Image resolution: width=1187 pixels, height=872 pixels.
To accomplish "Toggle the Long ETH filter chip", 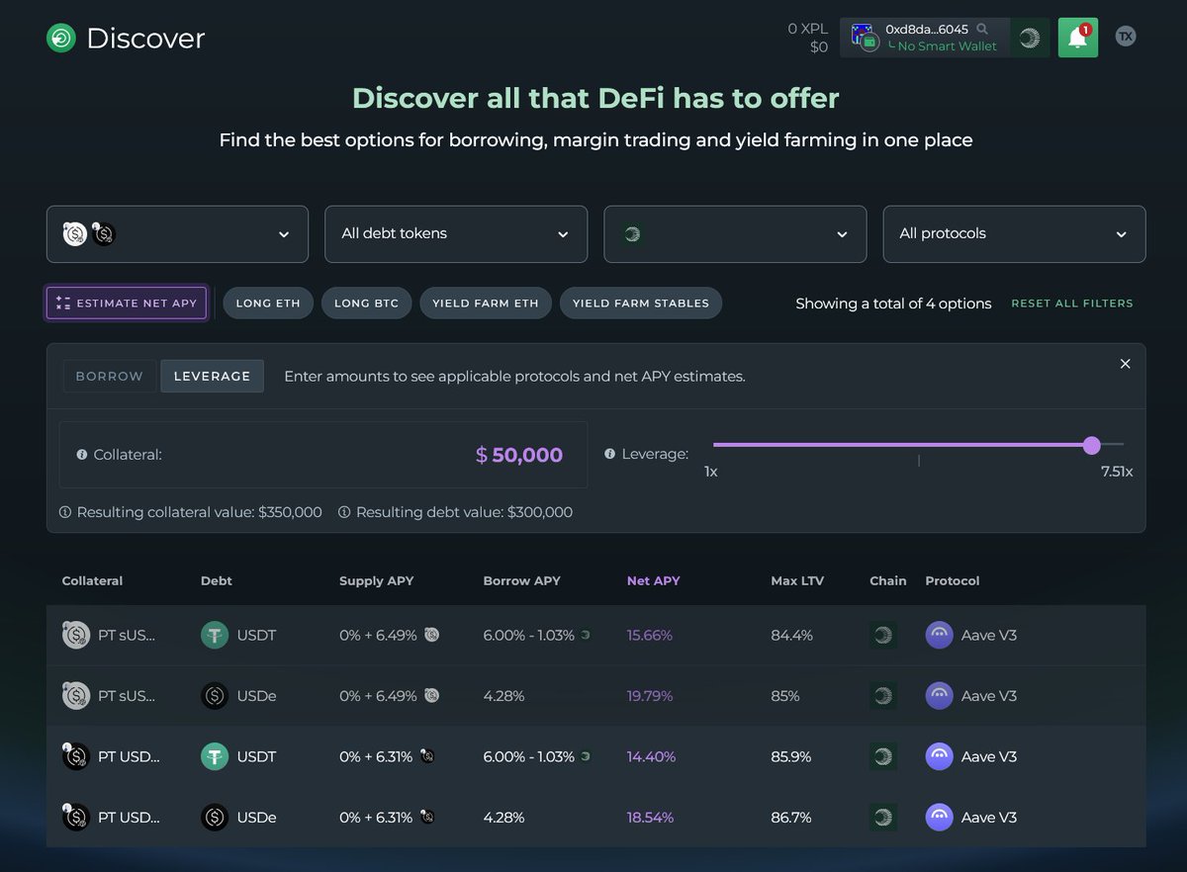I will [x=268, y=304].
